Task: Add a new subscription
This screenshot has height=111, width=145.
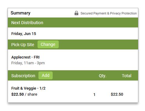Action: [x=45, y=75]
